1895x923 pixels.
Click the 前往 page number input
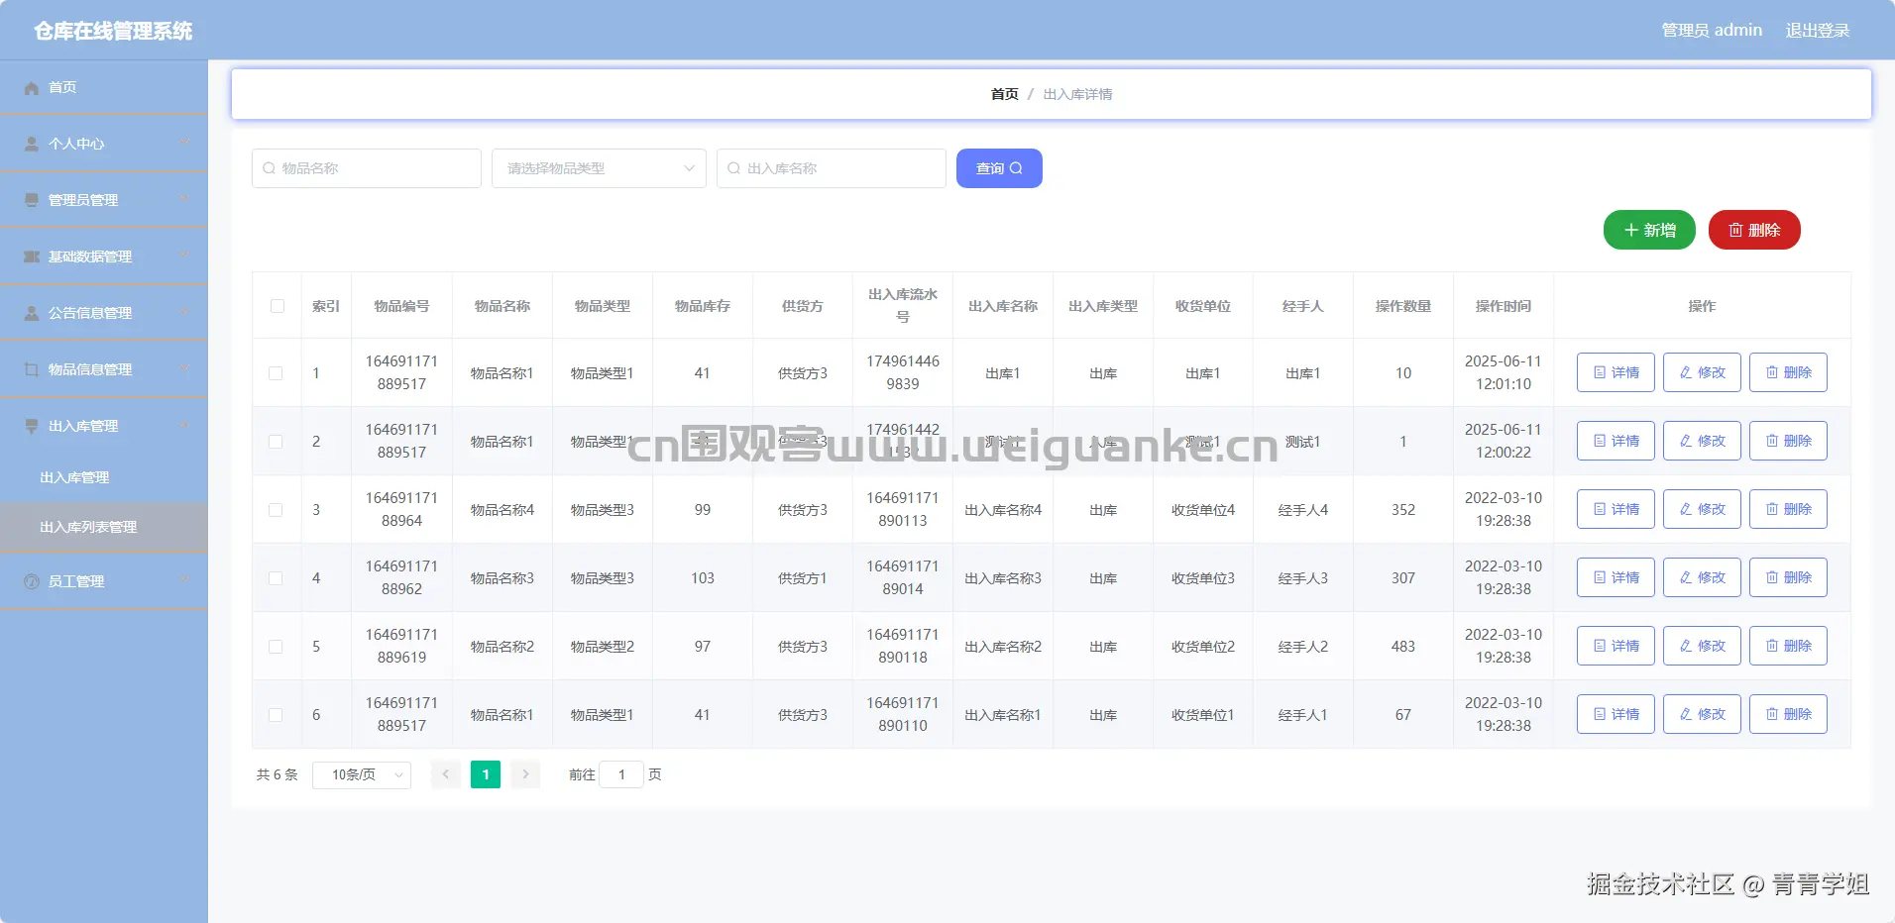coord(621,775)
